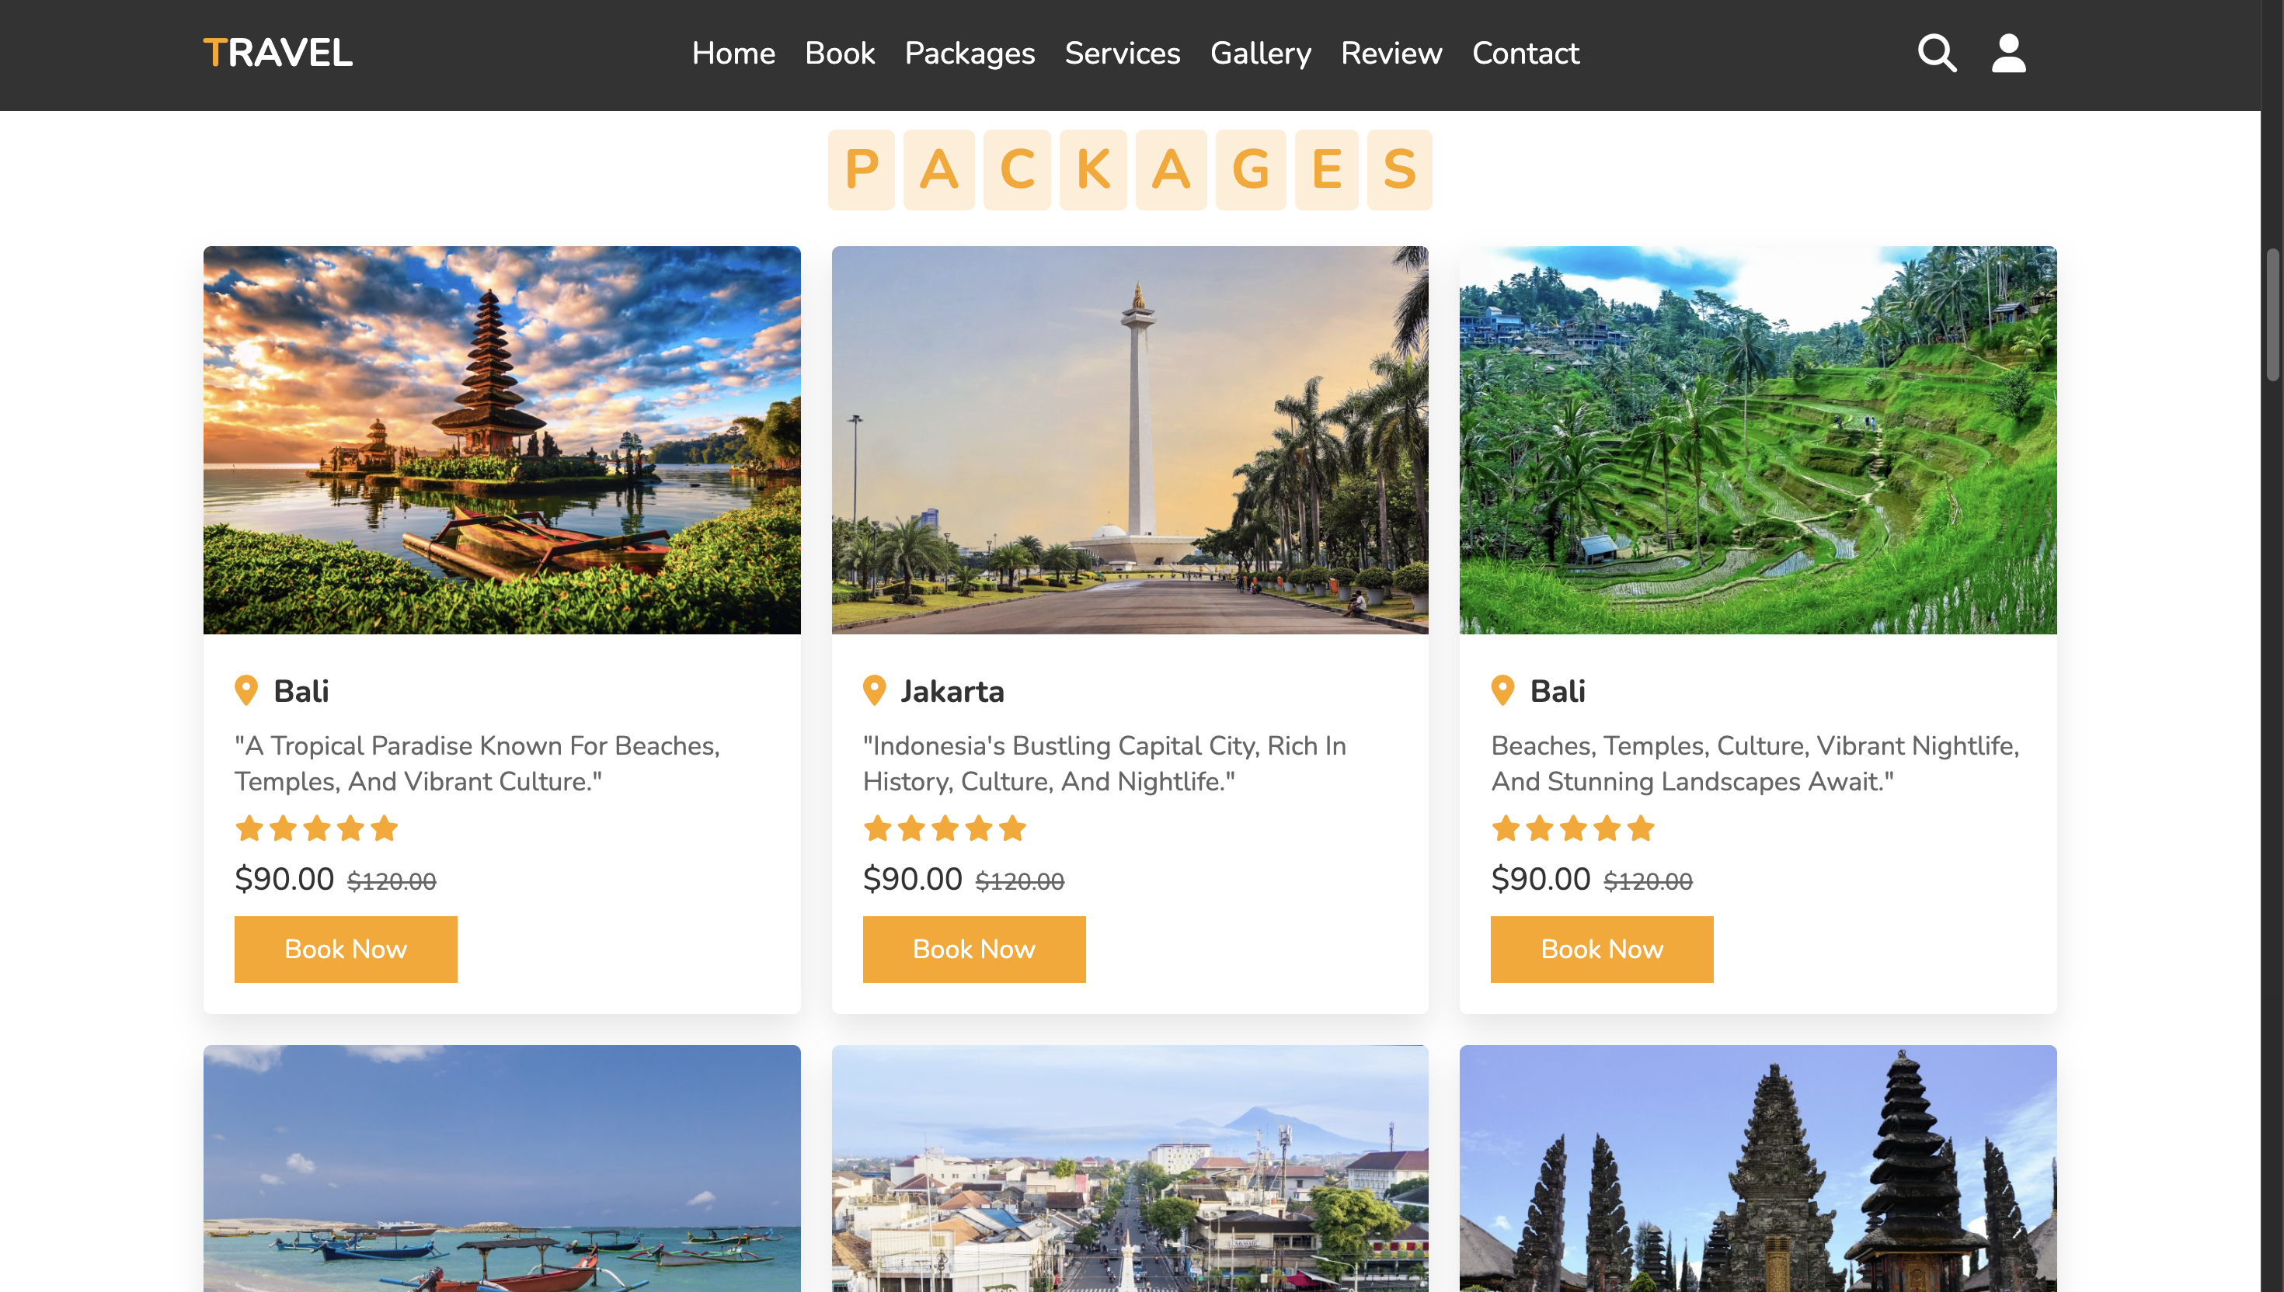The width and height of the screenshot is (2284, 1292).
Task: Click the last star on the Jakarta rating
Action: (1012, 828)
